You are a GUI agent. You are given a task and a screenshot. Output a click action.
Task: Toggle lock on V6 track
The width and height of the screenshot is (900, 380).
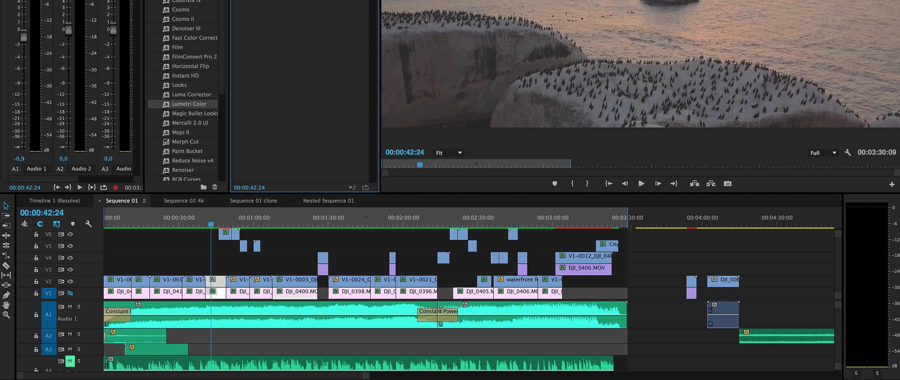36,234
